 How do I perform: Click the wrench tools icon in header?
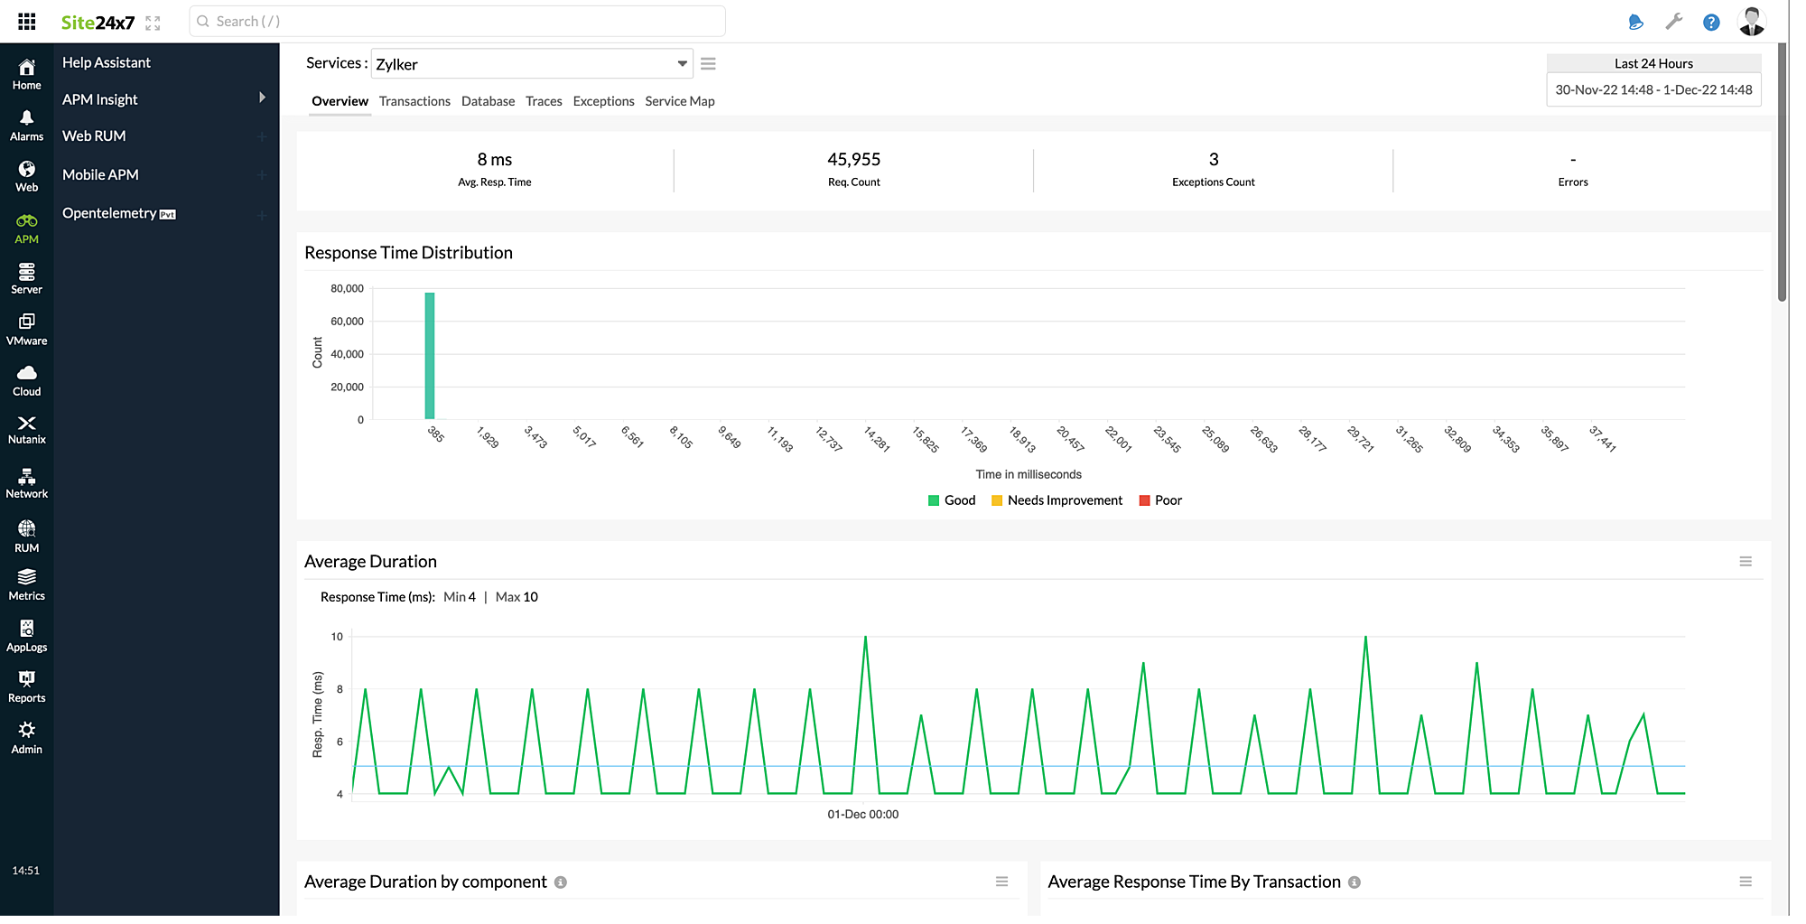[x=1674, y=22]
